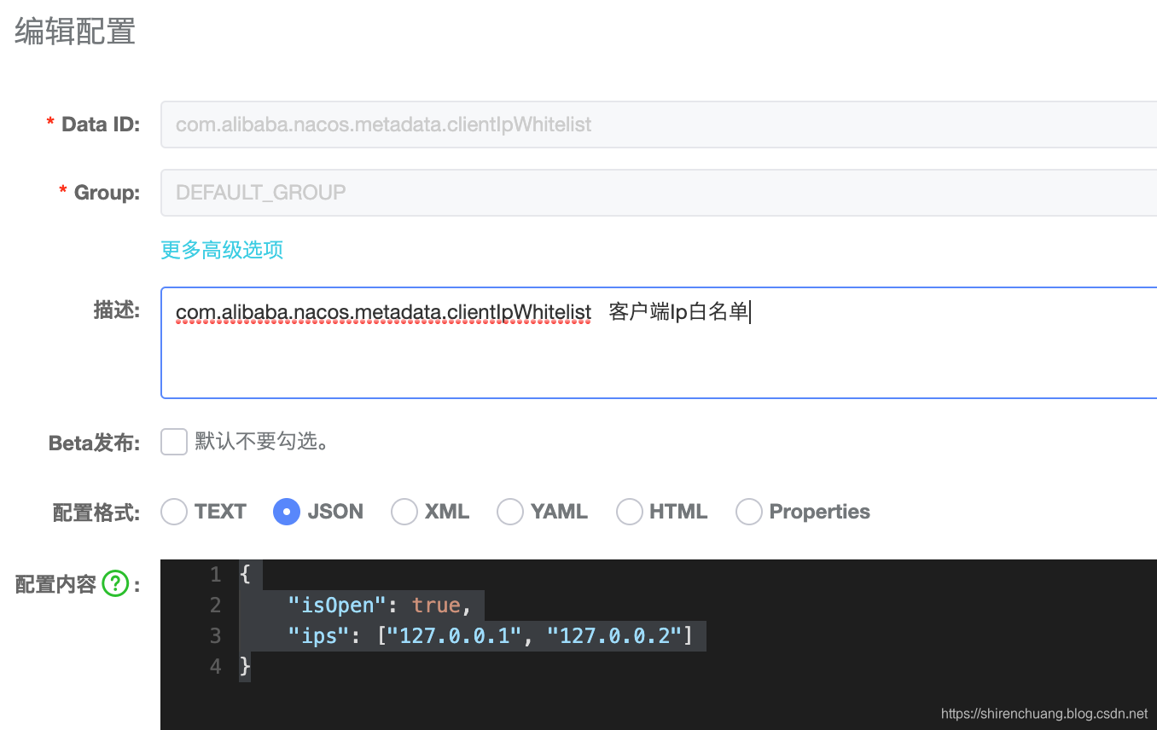Click the 默认不要勾选。 label text

click(263, 442)
